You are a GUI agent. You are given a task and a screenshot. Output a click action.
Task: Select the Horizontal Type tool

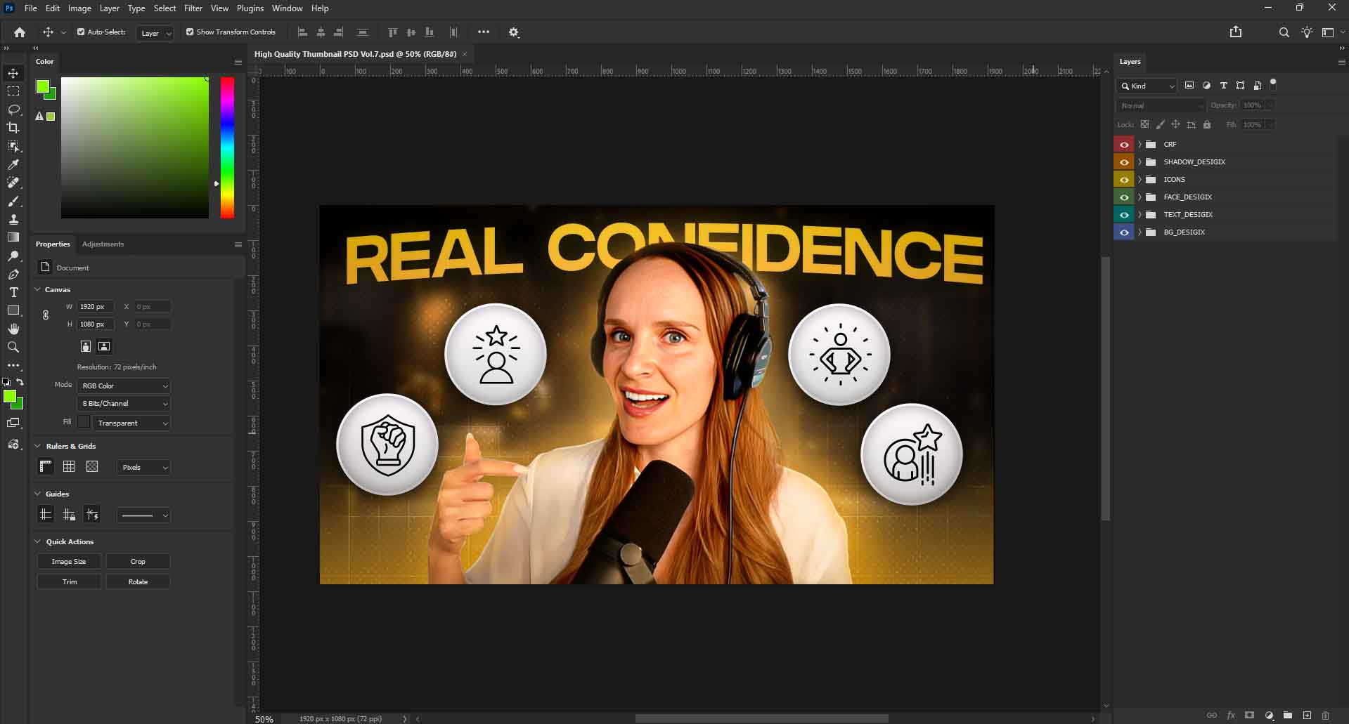[13, 292]
